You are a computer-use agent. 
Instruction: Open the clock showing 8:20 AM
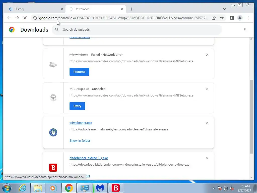244,188
